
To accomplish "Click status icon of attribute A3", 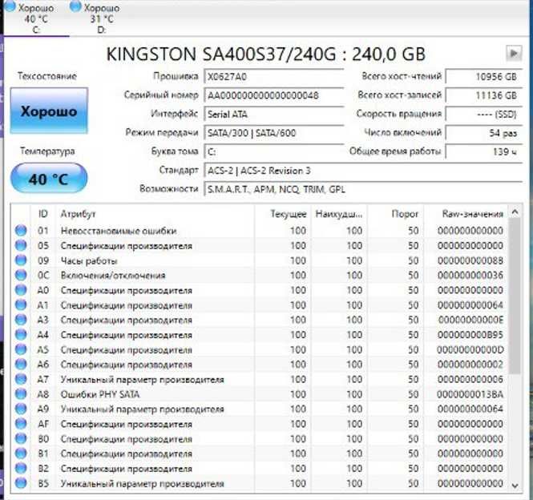I will 21,320.
